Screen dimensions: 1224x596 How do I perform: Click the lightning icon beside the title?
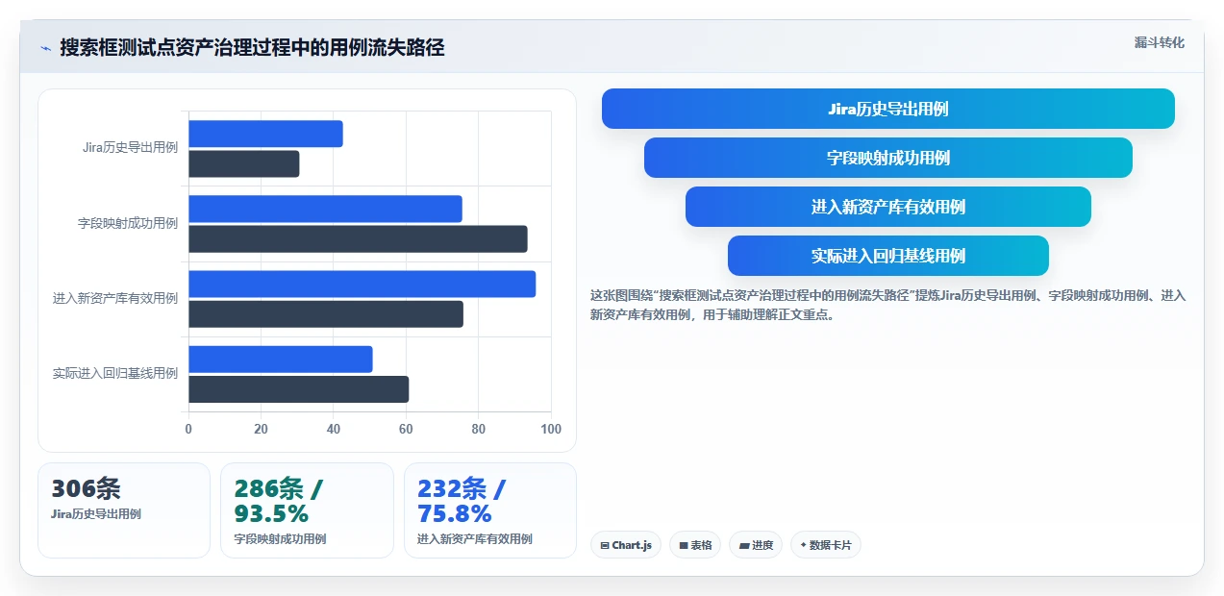(45, 48)
